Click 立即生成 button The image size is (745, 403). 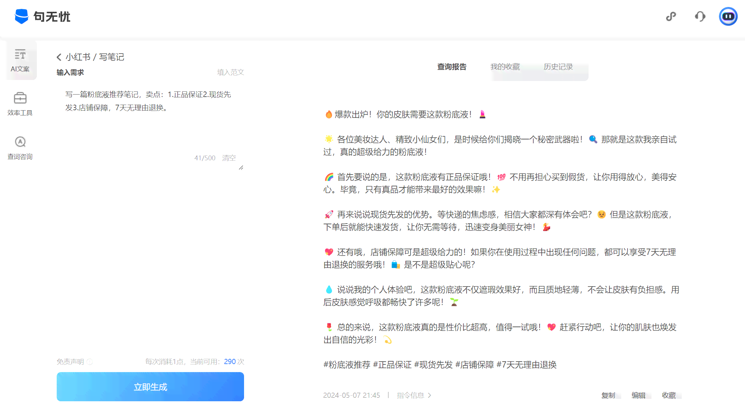(x=150, y=387)
